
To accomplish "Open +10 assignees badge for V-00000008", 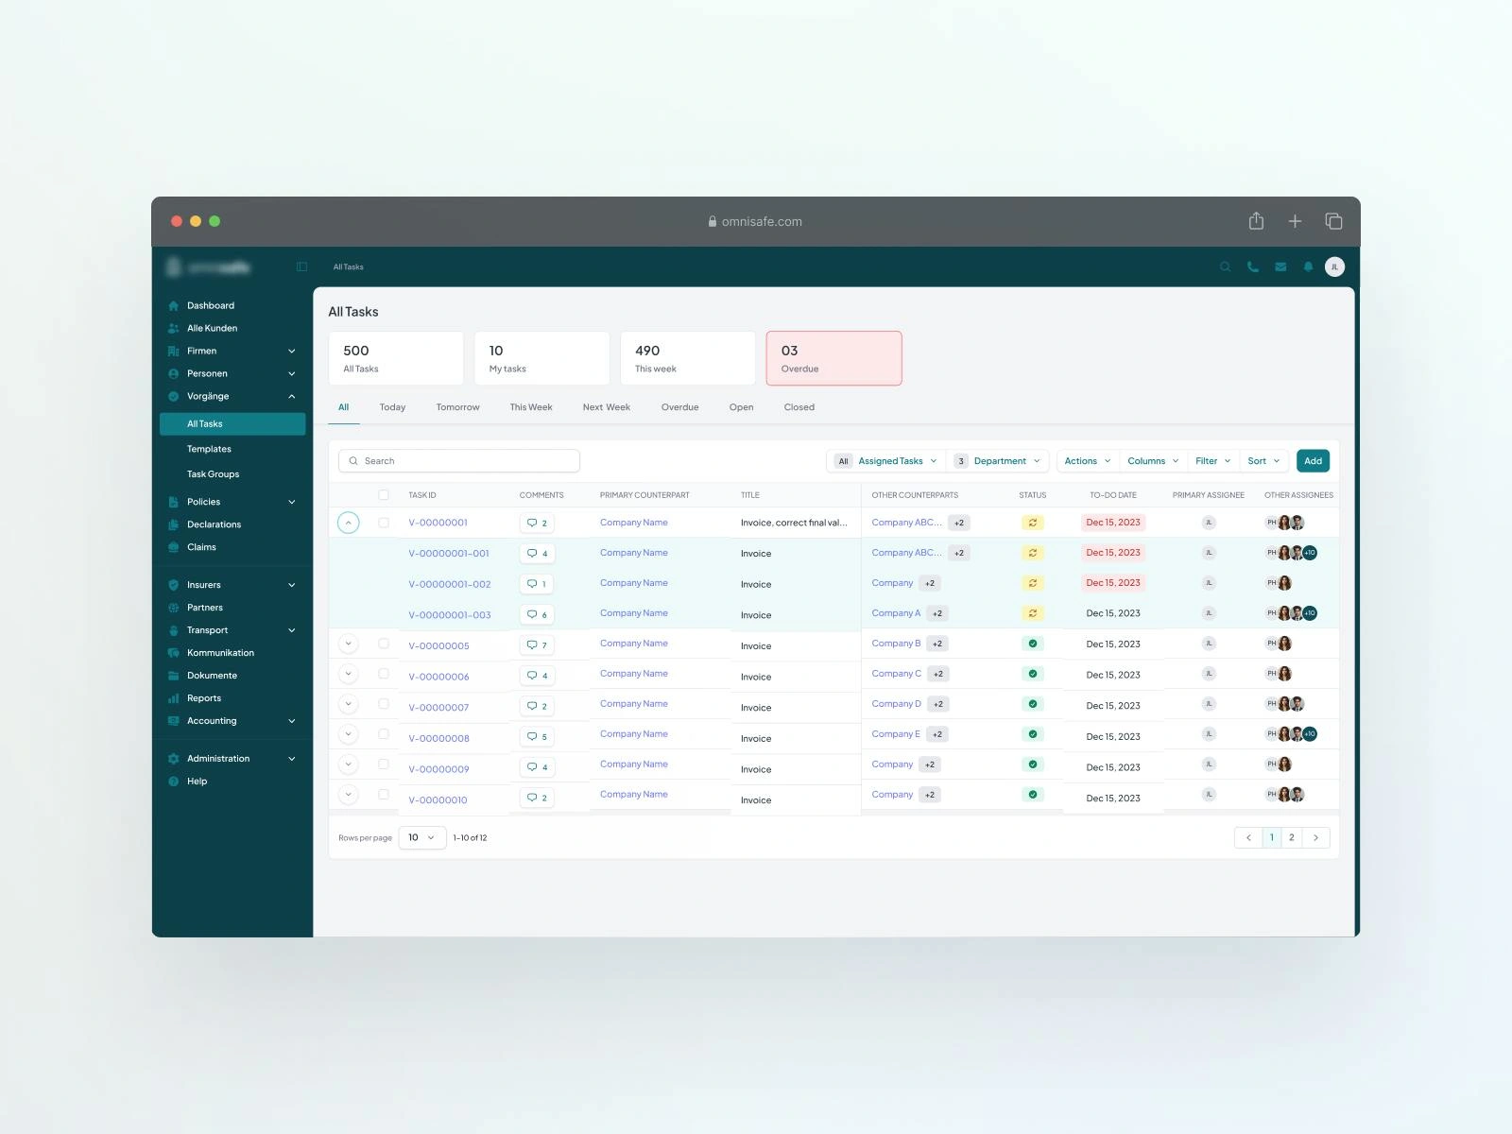I will tap(1310, 734).
